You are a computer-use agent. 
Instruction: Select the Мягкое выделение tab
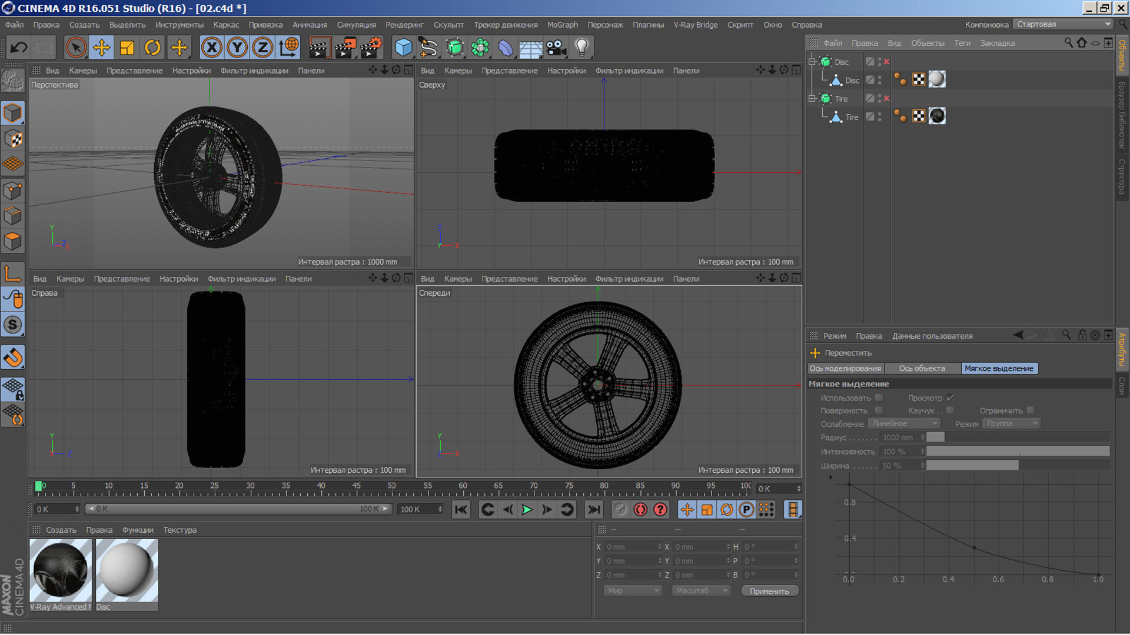coord(999,369)
